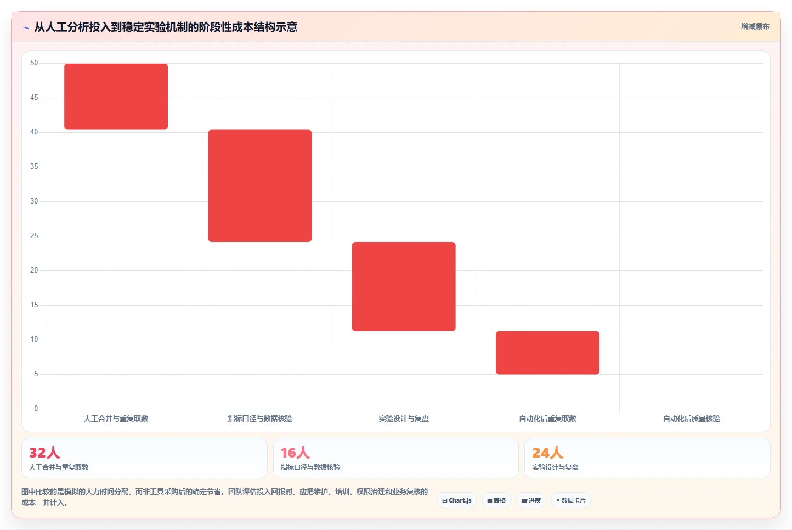Click the 实验设计与复盘 red bar

pos(404,286)
